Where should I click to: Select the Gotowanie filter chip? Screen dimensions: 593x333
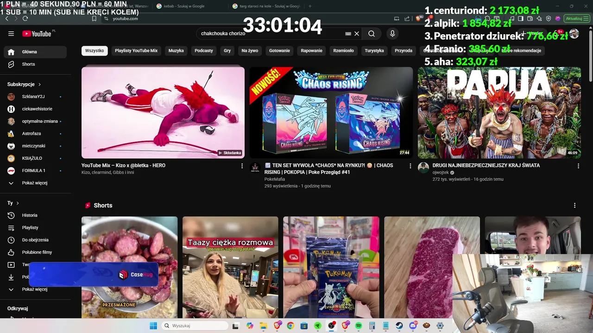tap(279, 50)
